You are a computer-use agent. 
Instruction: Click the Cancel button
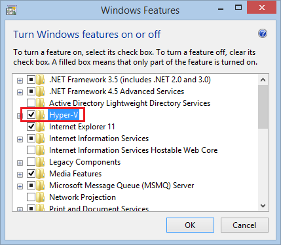[244, 225]
